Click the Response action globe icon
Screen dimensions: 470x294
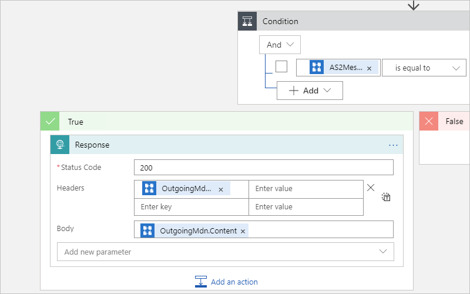tap(60, 145)
